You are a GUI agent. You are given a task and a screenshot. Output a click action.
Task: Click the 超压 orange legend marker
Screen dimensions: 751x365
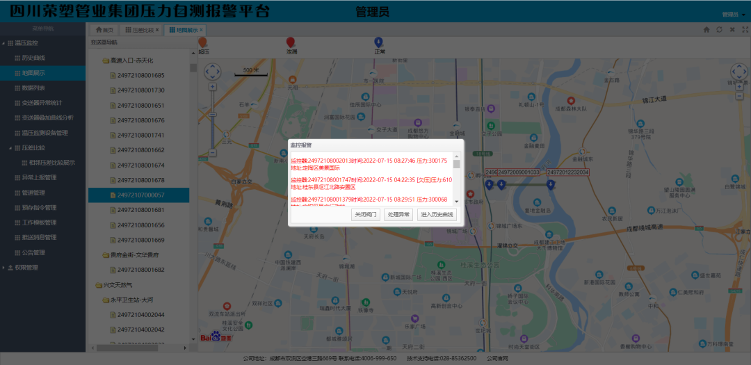[203, 42]
